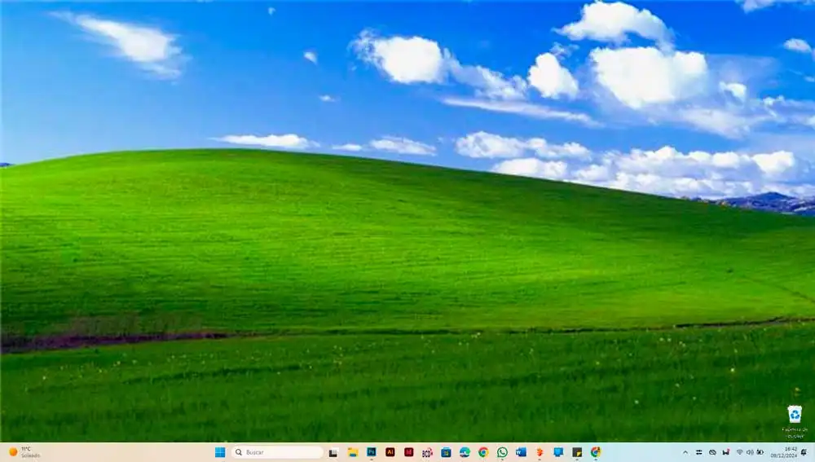
Task: Click the tray icon with red badge
Action: 726,453
